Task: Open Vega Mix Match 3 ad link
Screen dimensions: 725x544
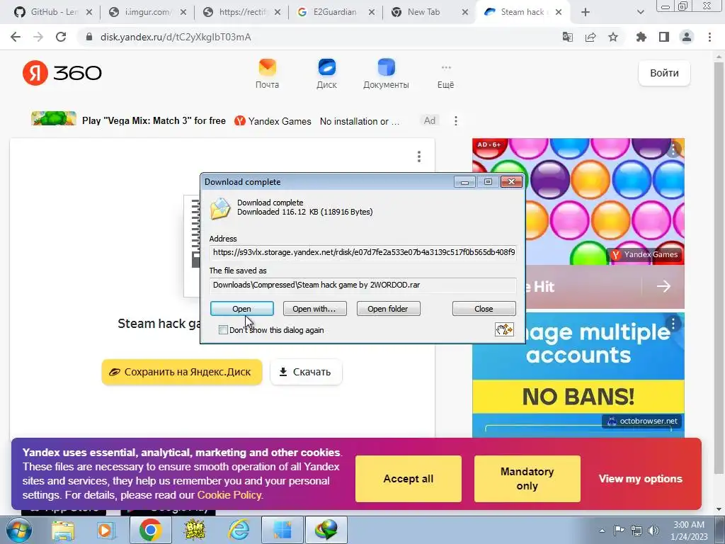Action: tap(154, 120)
